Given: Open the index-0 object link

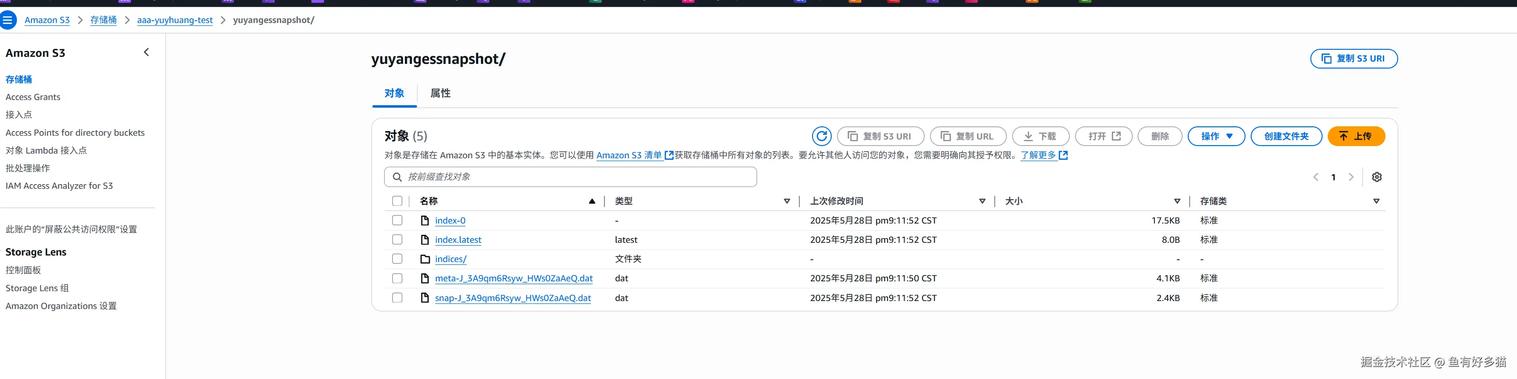Looking at the screenshot, I should (x=450, y=221).
